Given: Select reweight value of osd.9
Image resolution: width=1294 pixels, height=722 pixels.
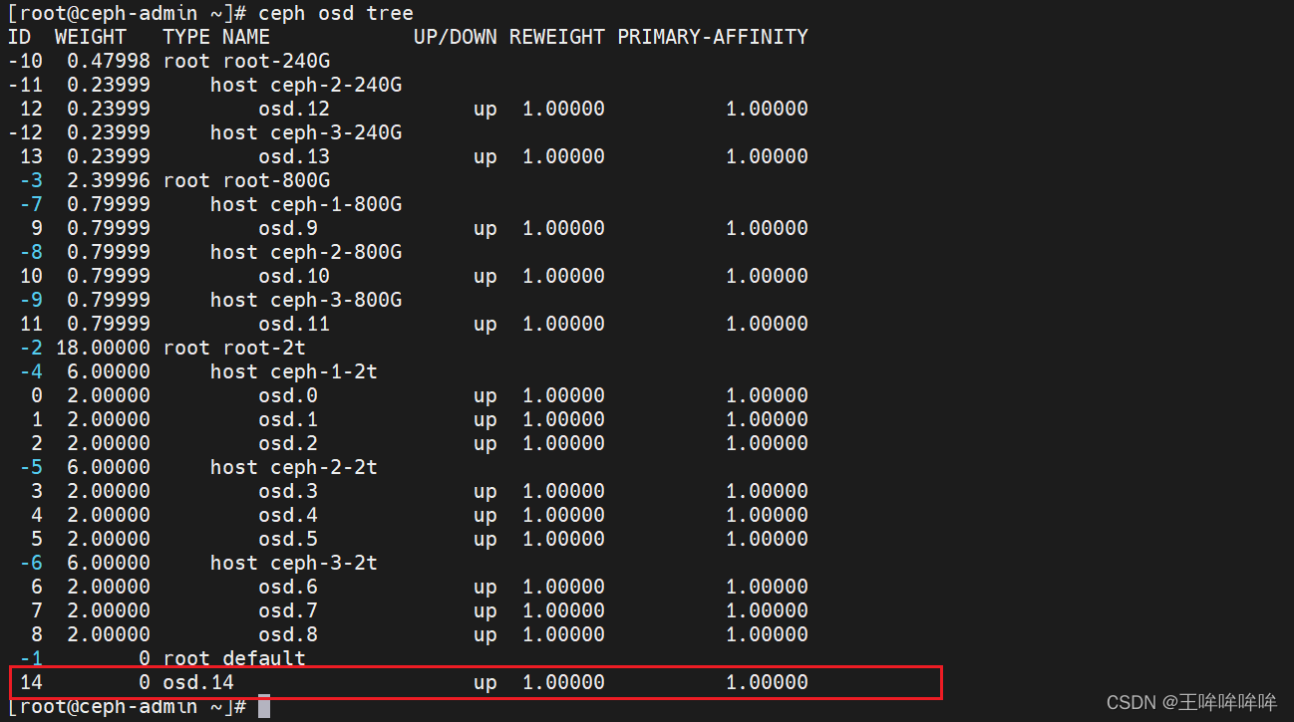Looking at the screenshot, I should [563, 228].
